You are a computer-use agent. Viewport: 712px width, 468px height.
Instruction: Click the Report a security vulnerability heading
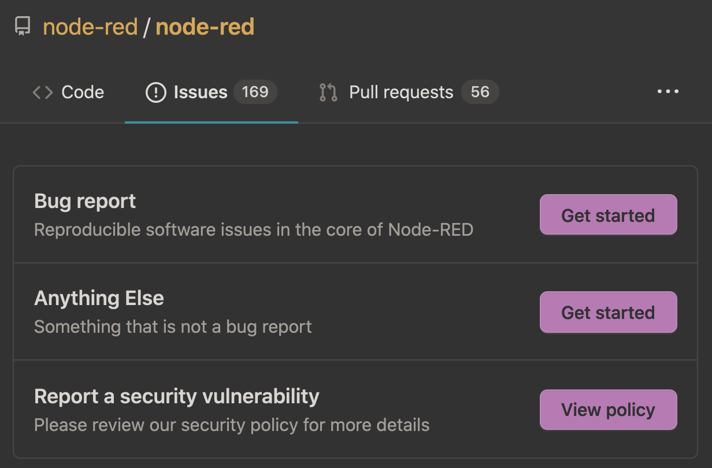coord(176,396)
